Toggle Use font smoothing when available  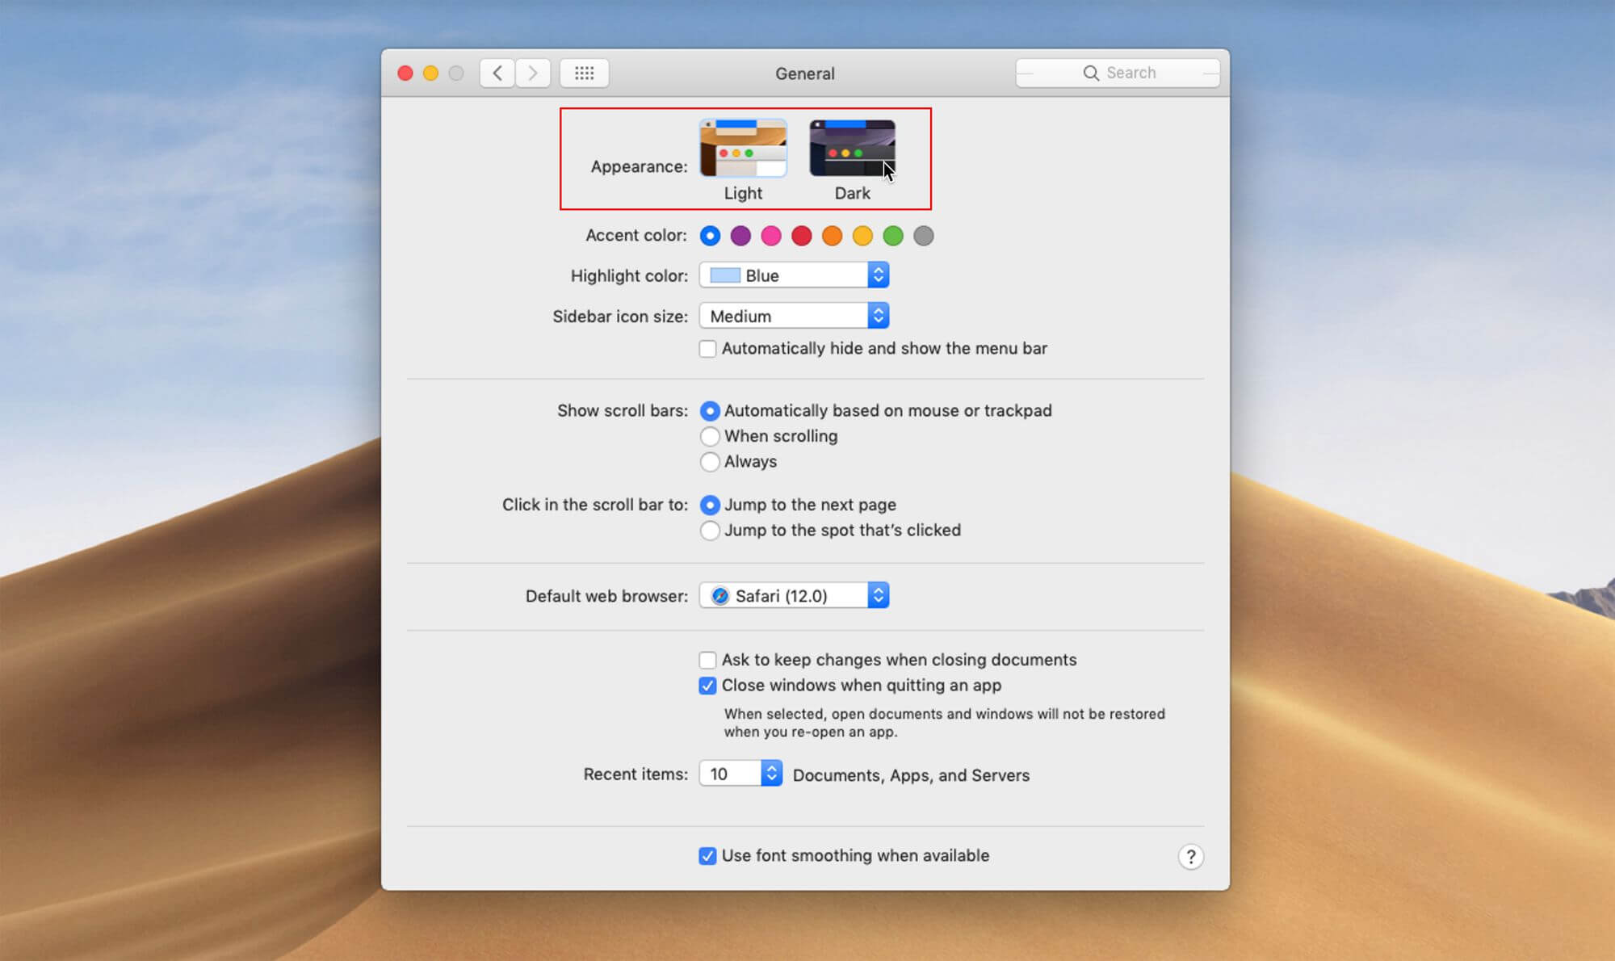[x=706, y=856]
